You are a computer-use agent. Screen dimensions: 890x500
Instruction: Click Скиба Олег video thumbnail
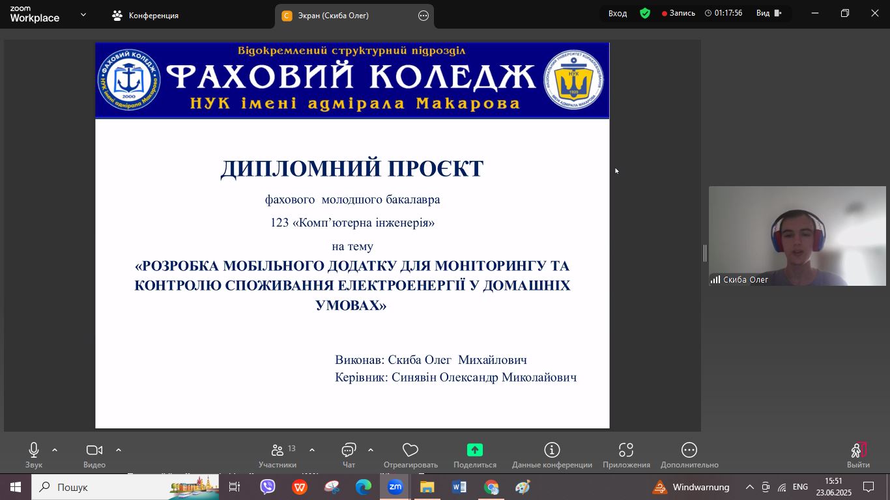point(797,236)
